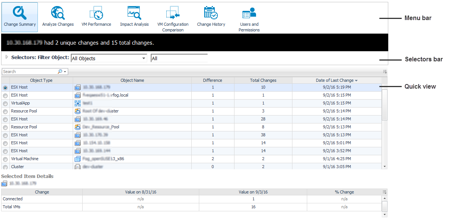Open the All Objects filter dropdown
Image resolution: width=450 pixels, height=220 pixels.
point(144,58)
